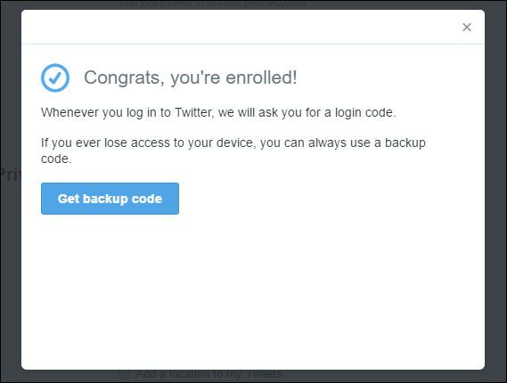Click the login code explanation sentence

pos(218,113)
